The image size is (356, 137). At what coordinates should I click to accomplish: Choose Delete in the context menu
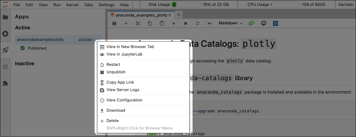pyautogui.click(x=143, y=121)
